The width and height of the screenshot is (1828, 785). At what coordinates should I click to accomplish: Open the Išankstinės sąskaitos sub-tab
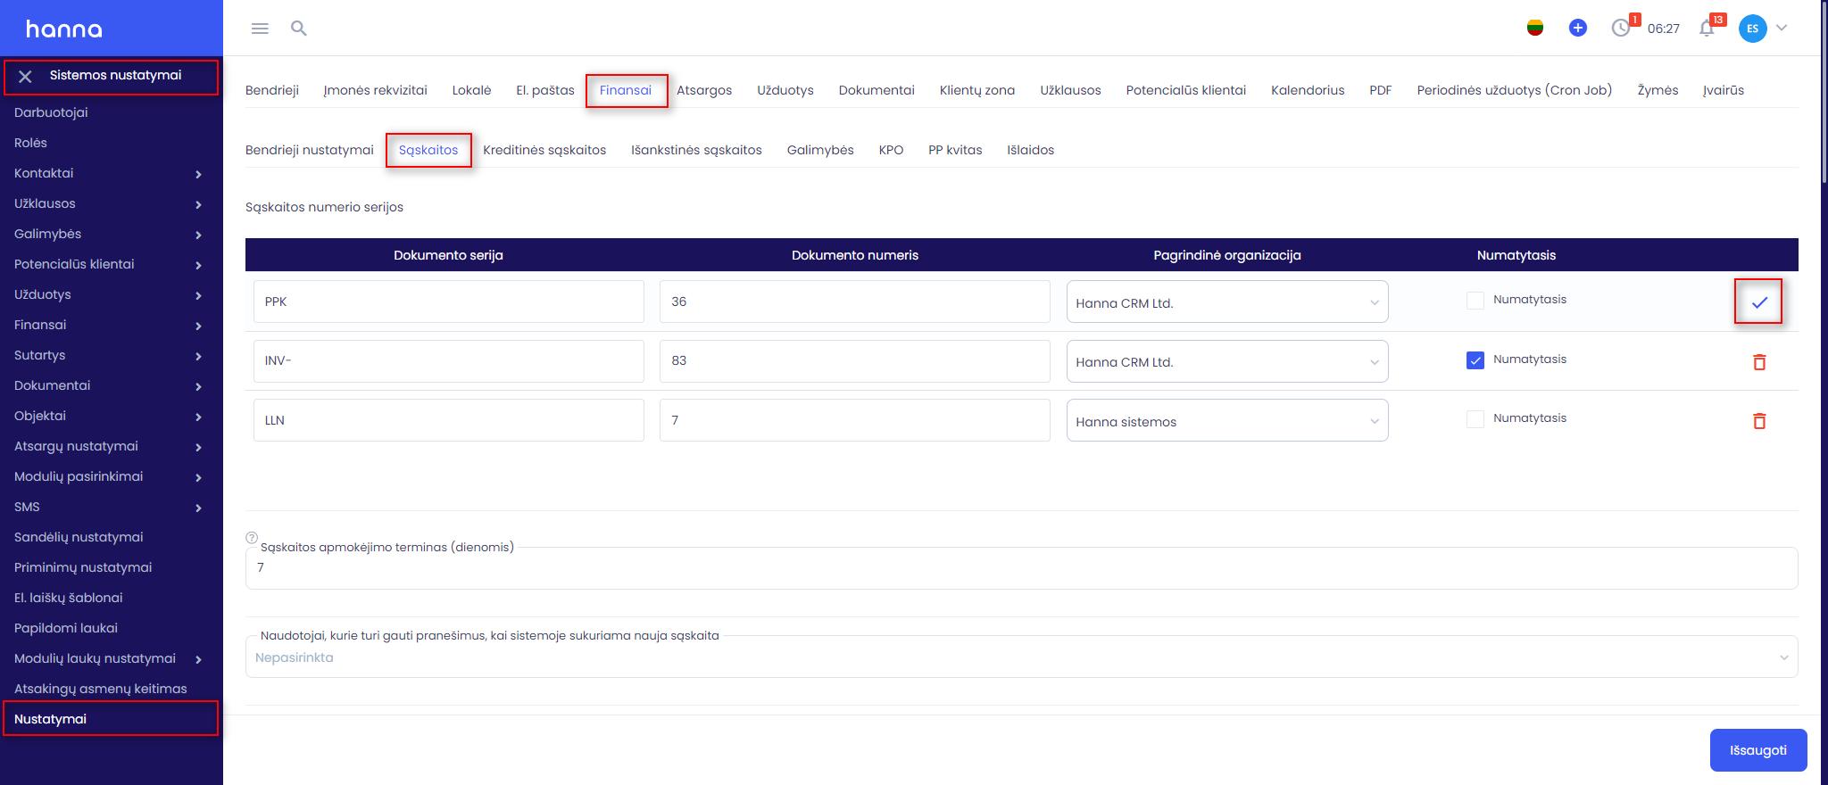[696, 150]
